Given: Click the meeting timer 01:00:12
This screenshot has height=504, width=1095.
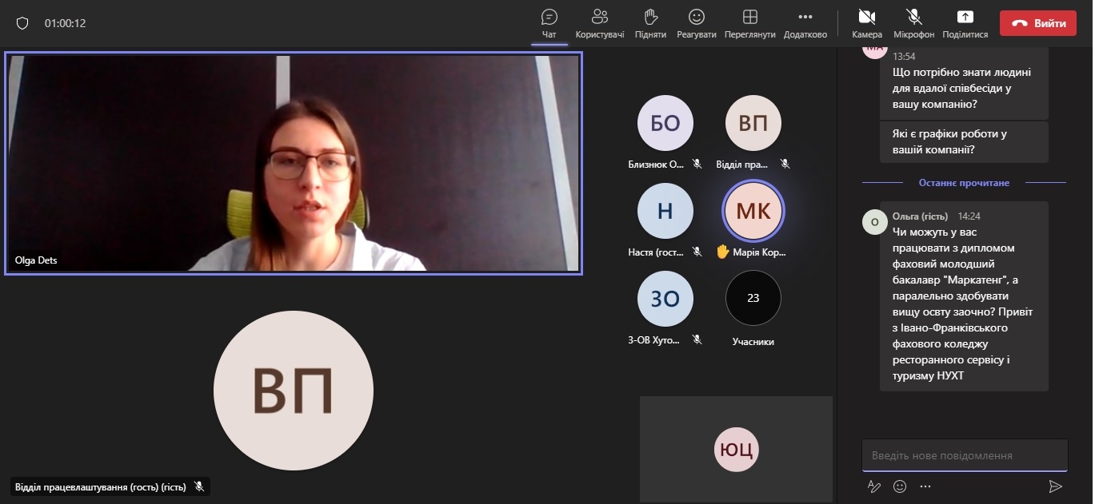Looking at the screenshot, I should click(x=65, y=23).
